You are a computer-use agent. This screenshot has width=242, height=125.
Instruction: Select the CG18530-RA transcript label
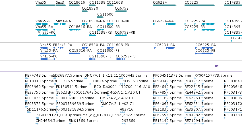93,21
